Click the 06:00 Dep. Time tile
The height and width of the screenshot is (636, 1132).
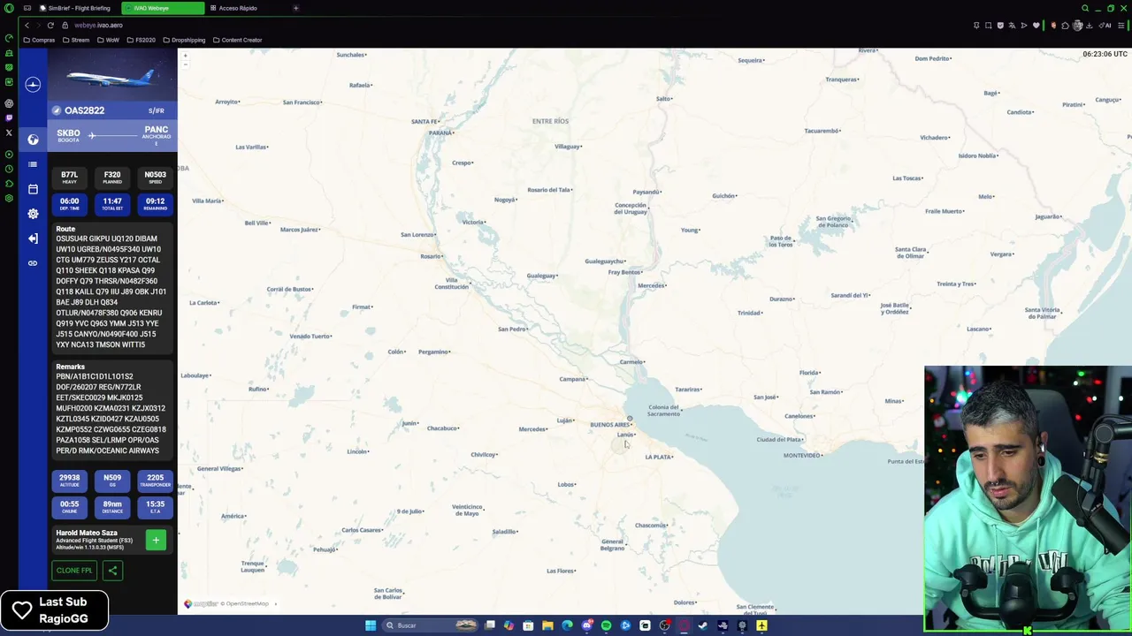(69, 203)
